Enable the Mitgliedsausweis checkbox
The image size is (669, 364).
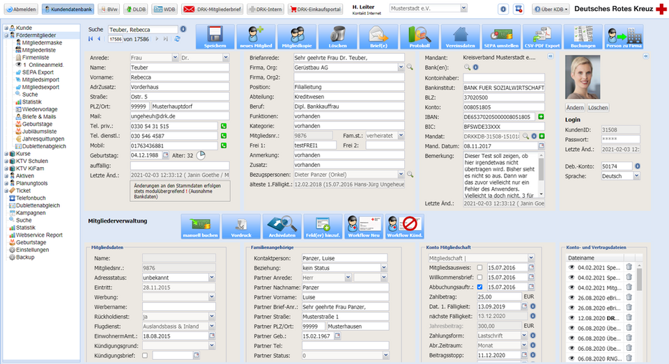tap(479, 267)
